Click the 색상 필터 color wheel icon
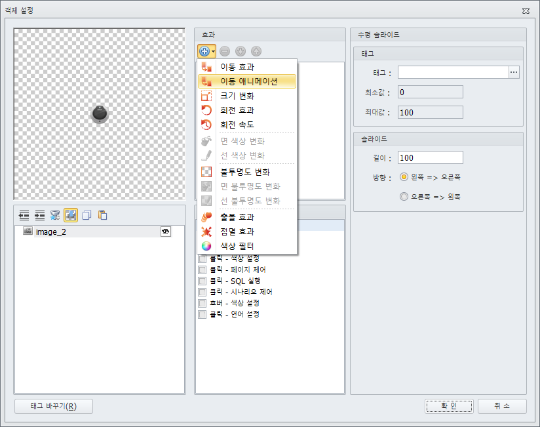This screenshot has width=540, height=427. pos(206,246)
